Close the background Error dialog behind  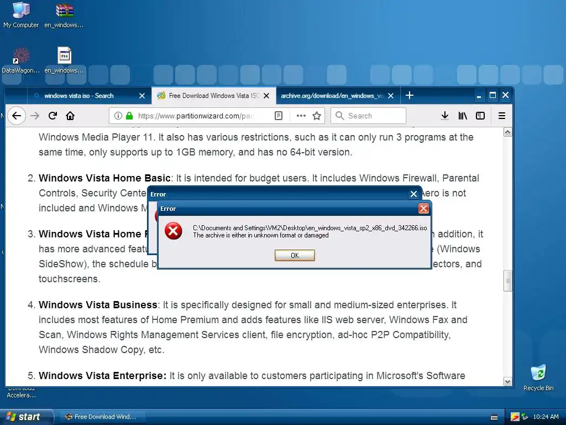pos(413,194)
